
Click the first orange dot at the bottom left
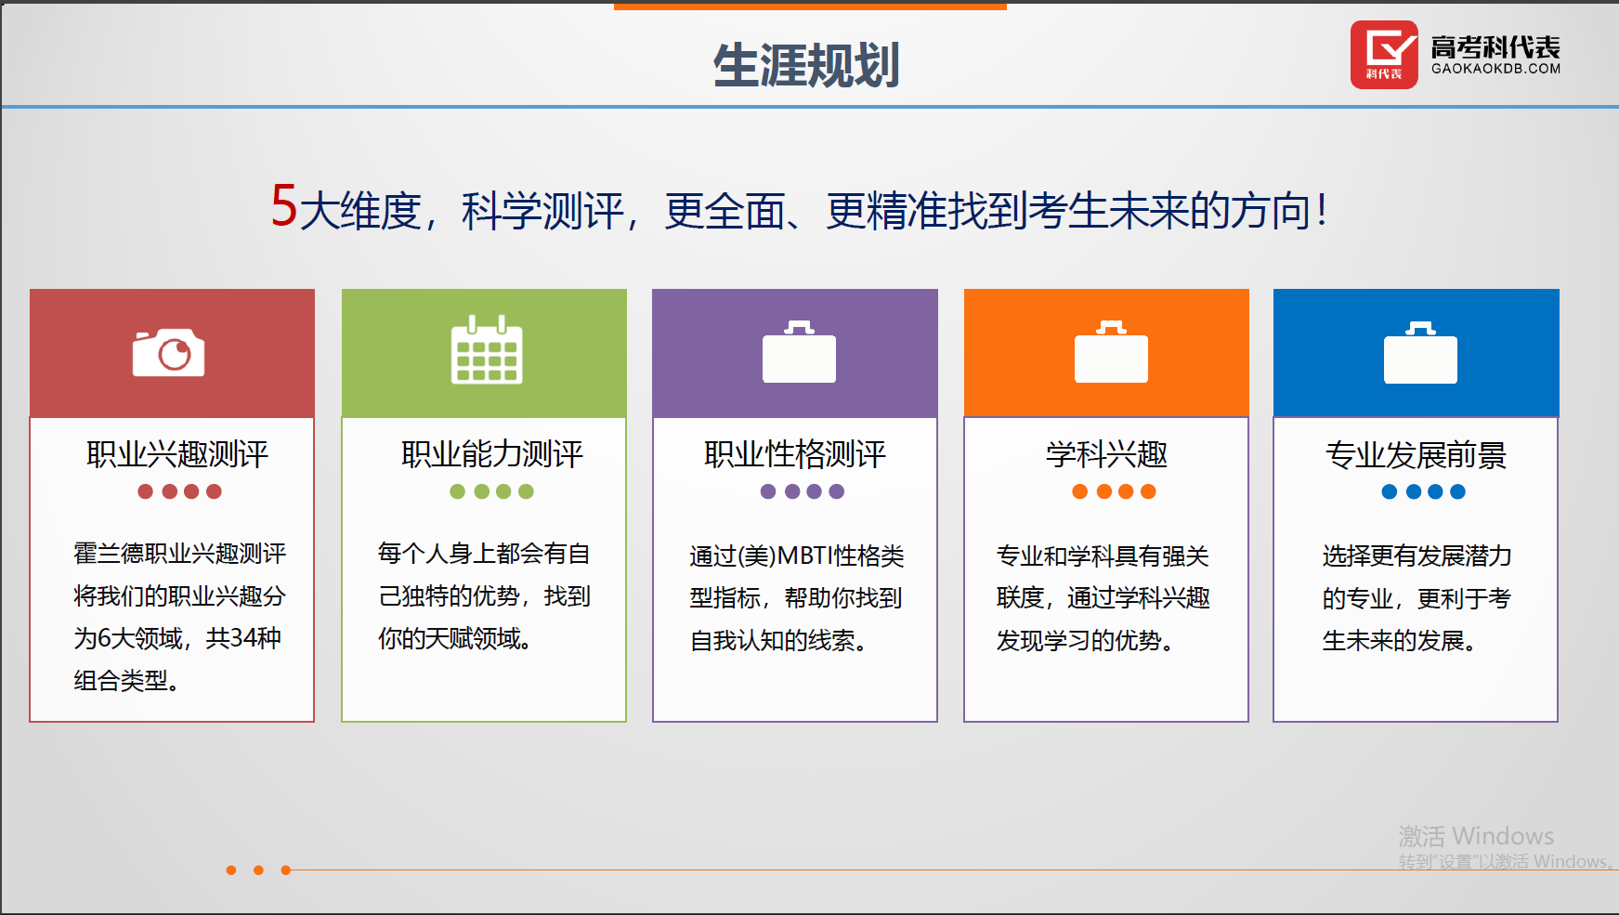click(x=231, y=870)
